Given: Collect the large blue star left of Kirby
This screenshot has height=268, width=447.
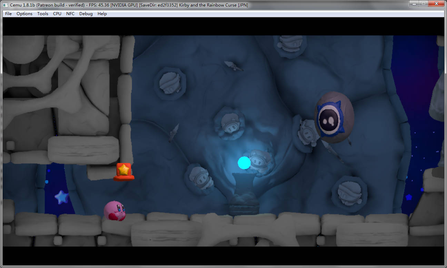Looking at the screenshot, I should [62, 197].
